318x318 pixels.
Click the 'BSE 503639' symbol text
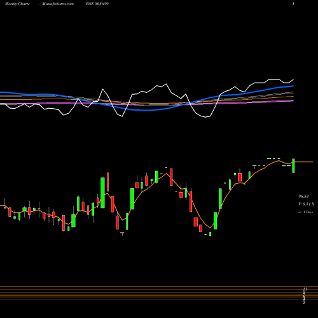click(97, 4)
